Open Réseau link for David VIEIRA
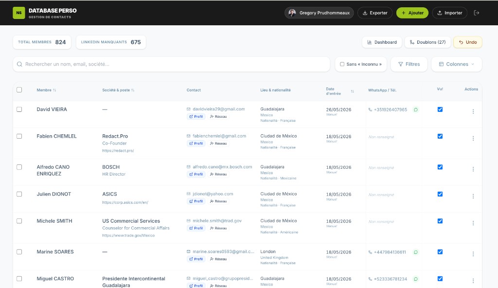The height and width of the screenshot is (288, 498). point(218,116)
